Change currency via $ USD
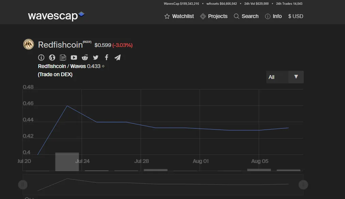Screen dimensions: 345x199 pos(296,16)
